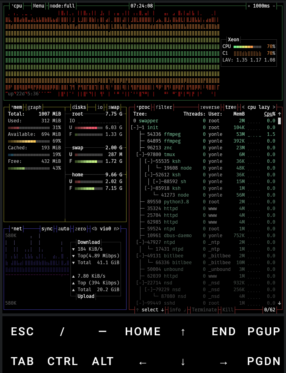This screenshot has width=286, height=373.
Task: Tap the dash extra key
Action: pyautogui.click(x=103, y=332)
